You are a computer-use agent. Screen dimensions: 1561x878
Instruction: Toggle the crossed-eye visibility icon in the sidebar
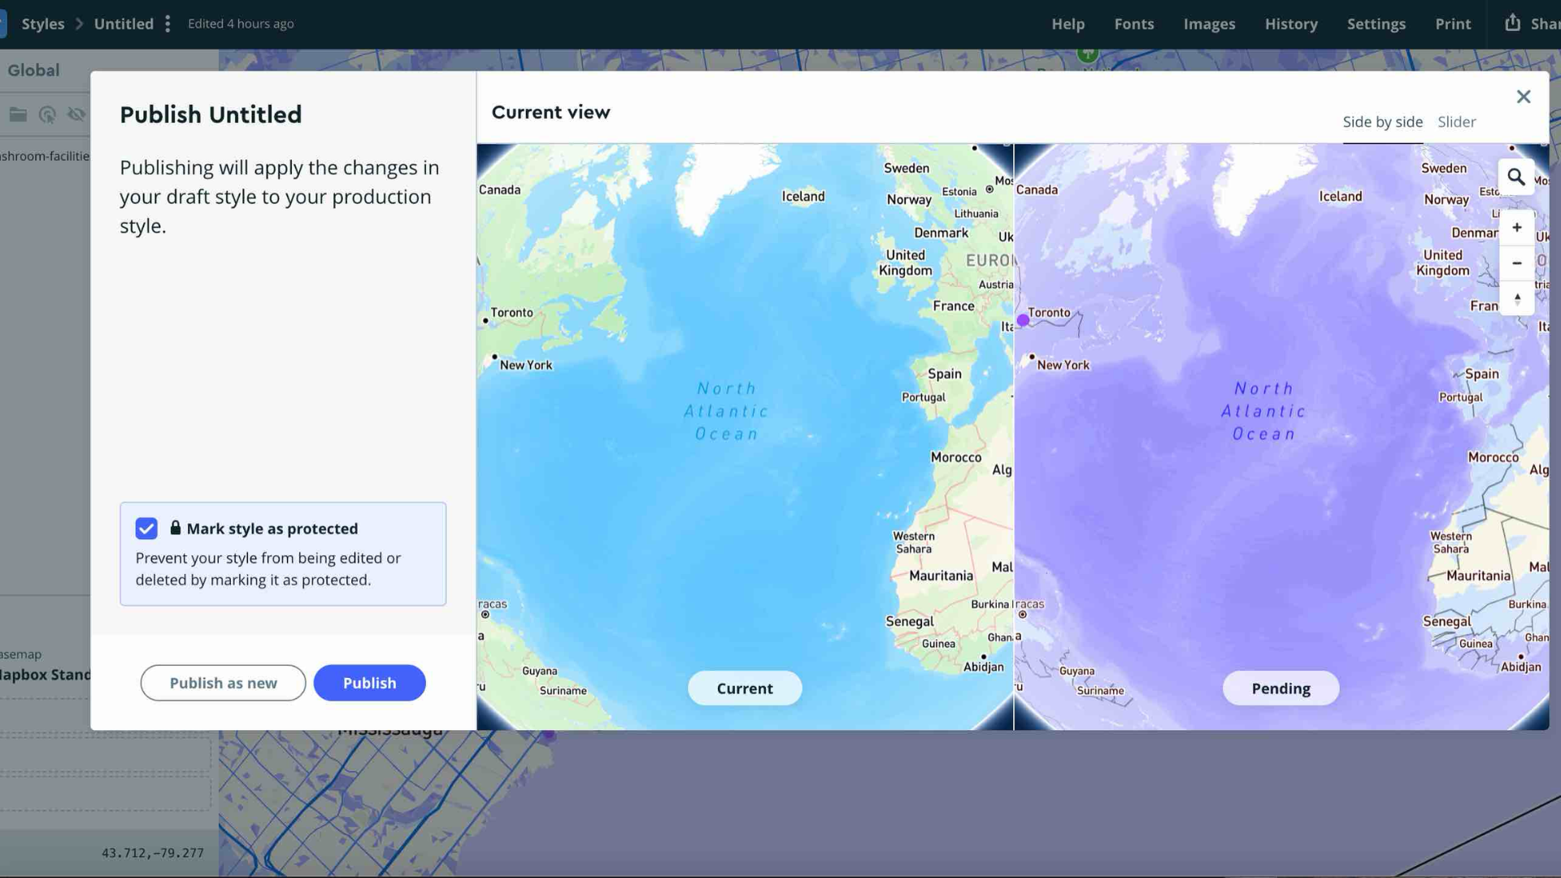pos(77,115)
